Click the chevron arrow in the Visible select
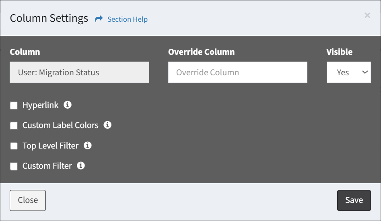The image size is (381, 221). click(x=365, y=72)
